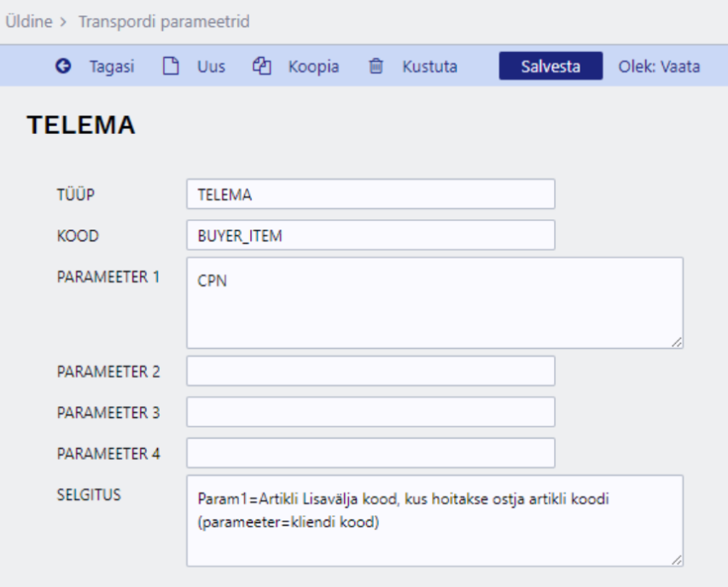Screen dimensions: 728x587
Task: Click the PARAMEETER 4 label
Action: coord(108,453)
